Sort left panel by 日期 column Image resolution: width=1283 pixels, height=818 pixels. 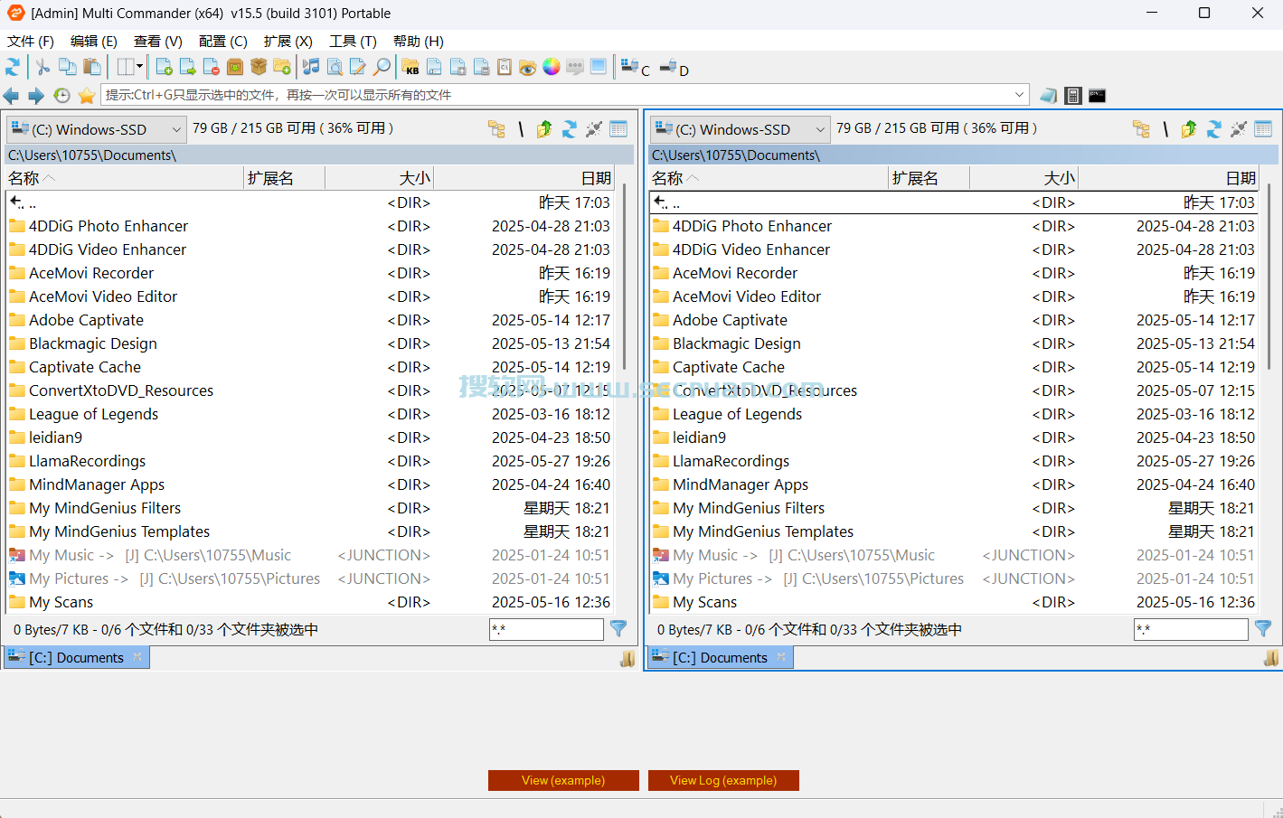pos(524,178)
